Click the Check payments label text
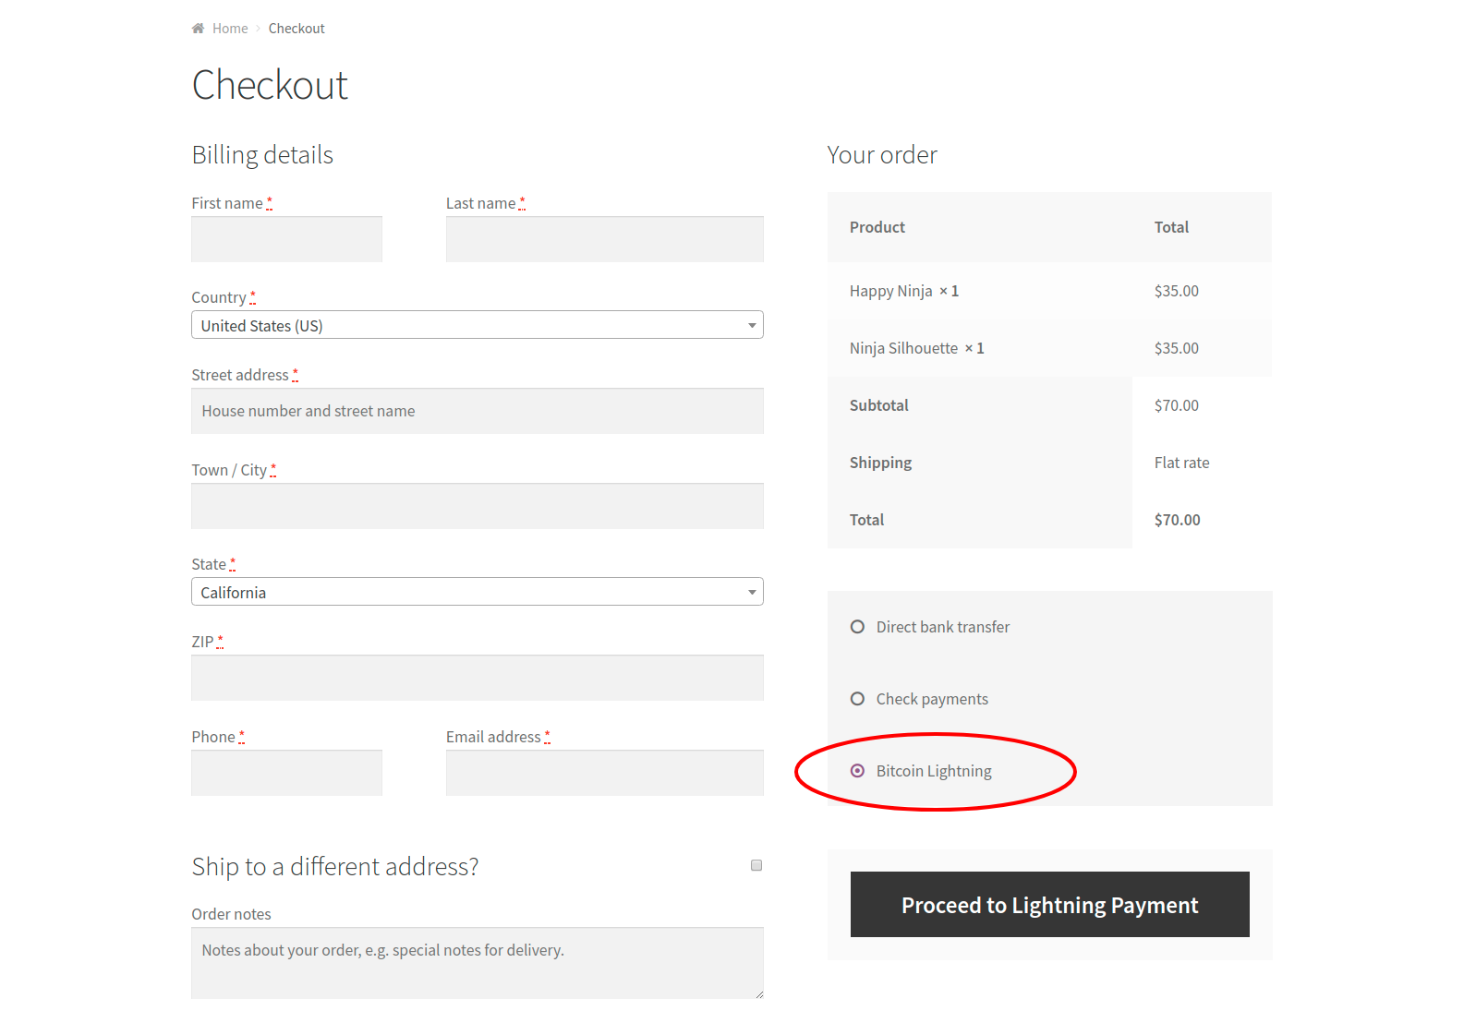Image resolution: width=1464 pixels, height=1011 pixels. (x=932, y=699)
